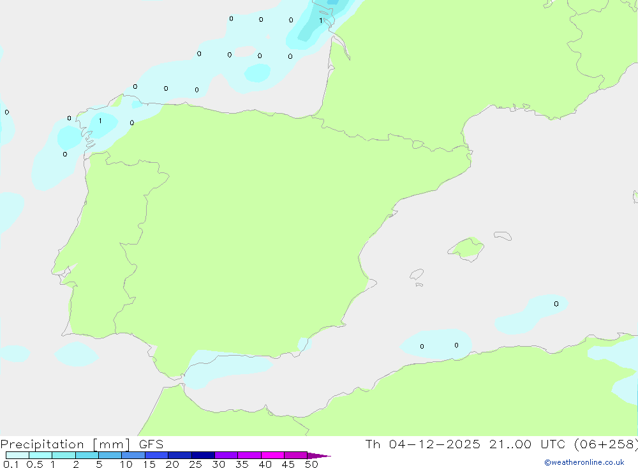
Task: Click the '21..00 UTC' time text
Action: [x=527, y=444]
